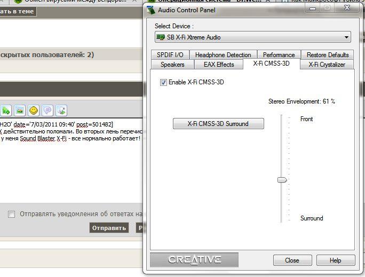Toggle the reply notifications checkbox in forum
Viewport: 365px width, 277px height.
point(11,214)
